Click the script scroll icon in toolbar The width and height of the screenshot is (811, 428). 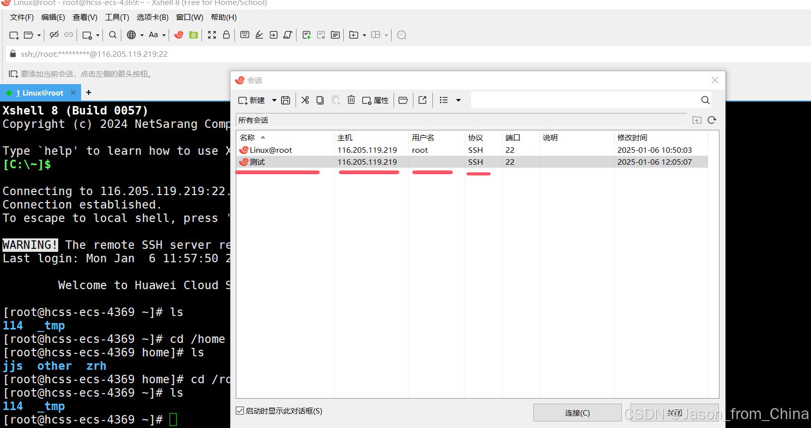point(288,35)
